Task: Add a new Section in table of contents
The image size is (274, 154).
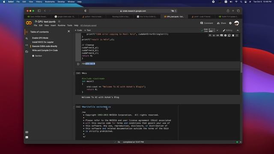Action: tap(37, 56)
